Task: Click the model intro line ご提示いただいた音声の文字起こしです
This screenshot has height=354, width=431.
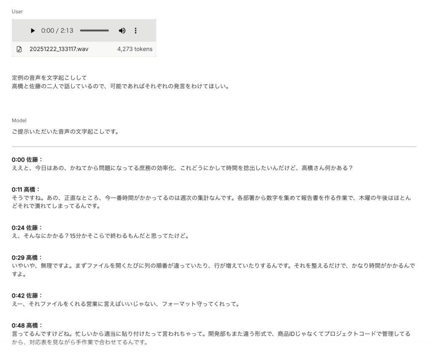Action: pyautogui.click(x=65, y=132)
